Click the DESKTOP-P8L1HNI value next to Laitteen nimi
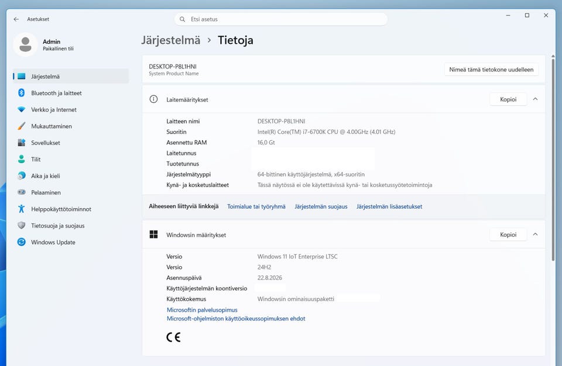Screen dimensions: 562x366 [282, 121]
